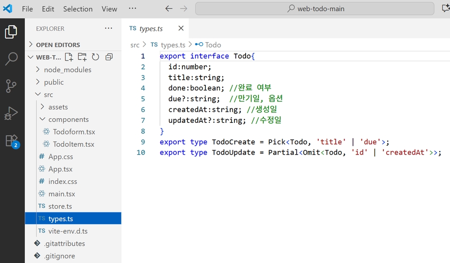The width and height of the screenshot is (450, 263).
Task: Open store.ts in the explorer
Action: point(60,206)
